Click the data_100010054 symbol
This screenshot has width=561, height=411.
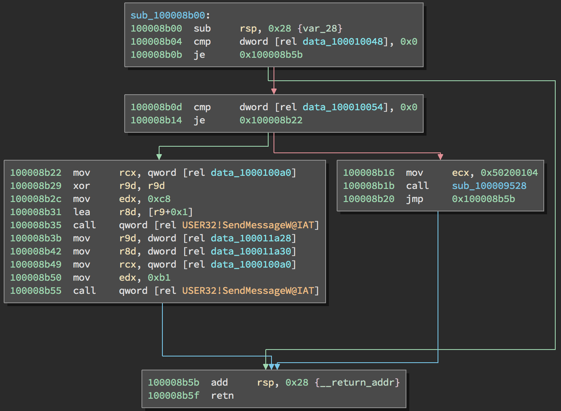coord(342,107)
